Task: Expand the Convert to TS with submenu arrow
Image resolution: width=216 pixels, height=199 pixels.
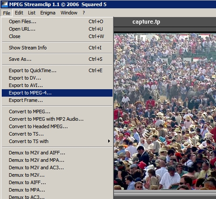Action: [109, 141]
